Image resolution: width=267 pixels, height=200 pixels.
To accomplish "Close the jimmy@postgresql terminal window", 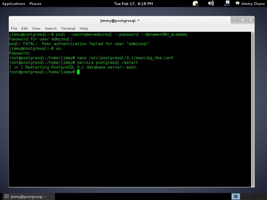I will pos(251,20).
